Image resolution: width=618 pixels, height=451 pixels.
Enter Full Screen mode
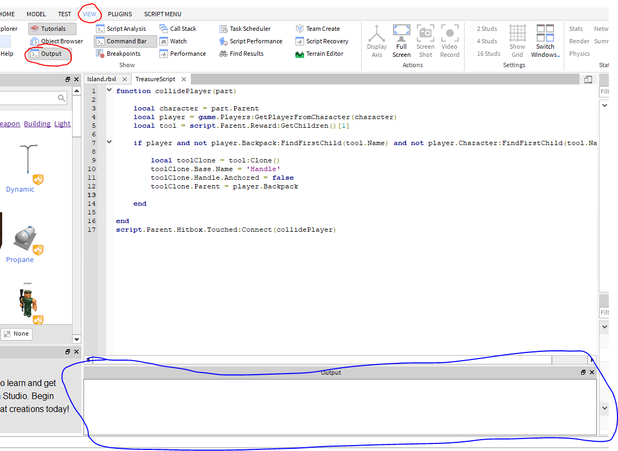tap(401, 41)
